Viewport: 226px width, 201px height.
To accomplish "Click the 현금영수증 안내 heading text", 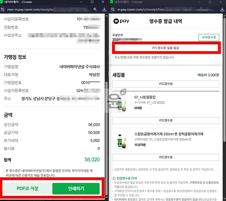I will click(127, 178).
